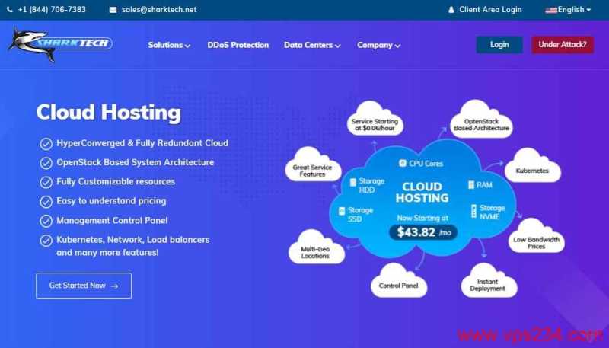Click the Kubernetes cloud bubble
Viewport: 609px width, 348px height.
[532, 166]
